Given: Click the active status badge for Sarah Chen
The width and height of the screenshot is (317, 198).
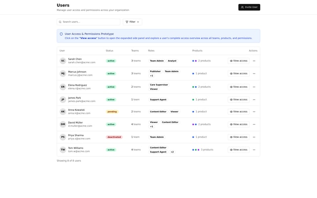Looking at the screenshot, I should click(x=111, y=61).
